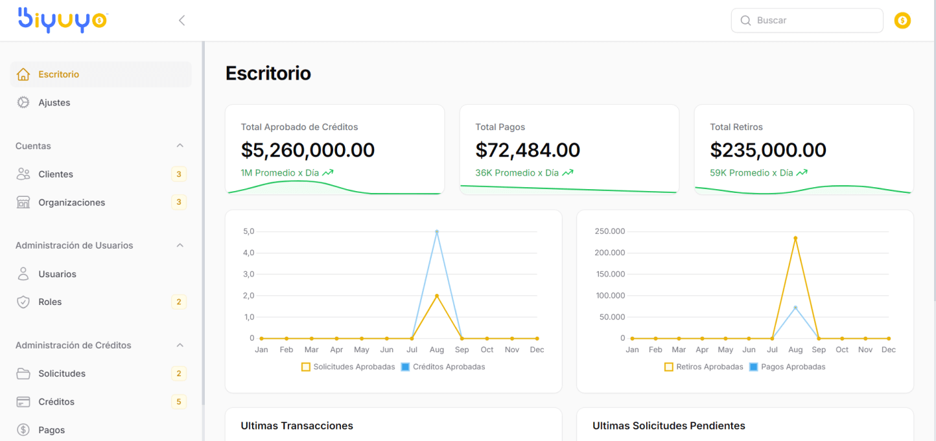Open Usuarios in the sidebar
Image resolution: width=936 pixels, height=441 pixels.
pyautogui.click(x=57, y=274)
